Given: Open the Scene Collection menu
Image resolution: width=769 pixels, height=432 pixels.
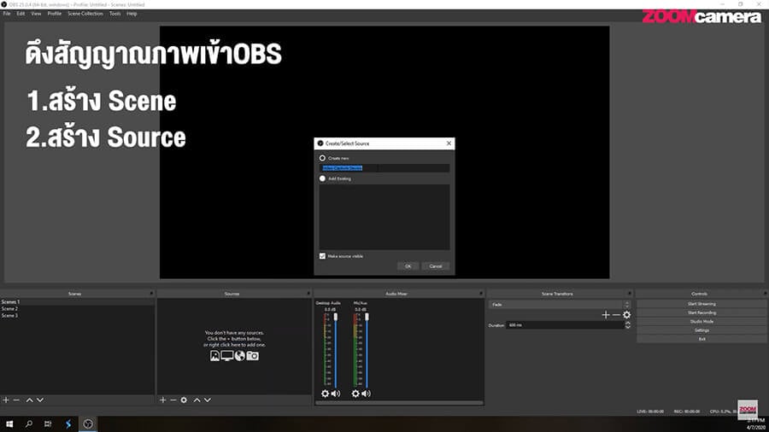Looking at the screenshot, I should tap(85, 14).
